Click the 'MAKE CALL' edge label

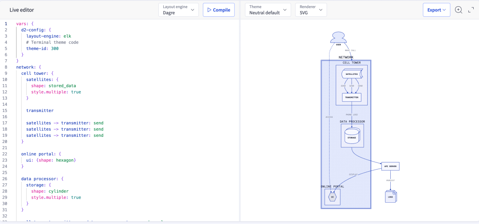350,50
